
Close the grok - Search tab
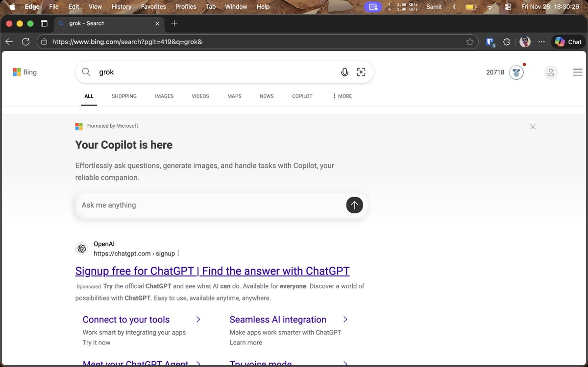[x=157, y=23]
